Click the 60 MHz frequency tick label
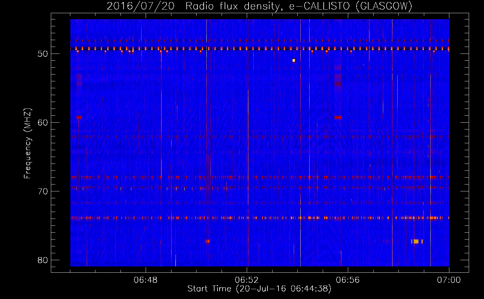484x299 pixels. (x=43, y=123)
